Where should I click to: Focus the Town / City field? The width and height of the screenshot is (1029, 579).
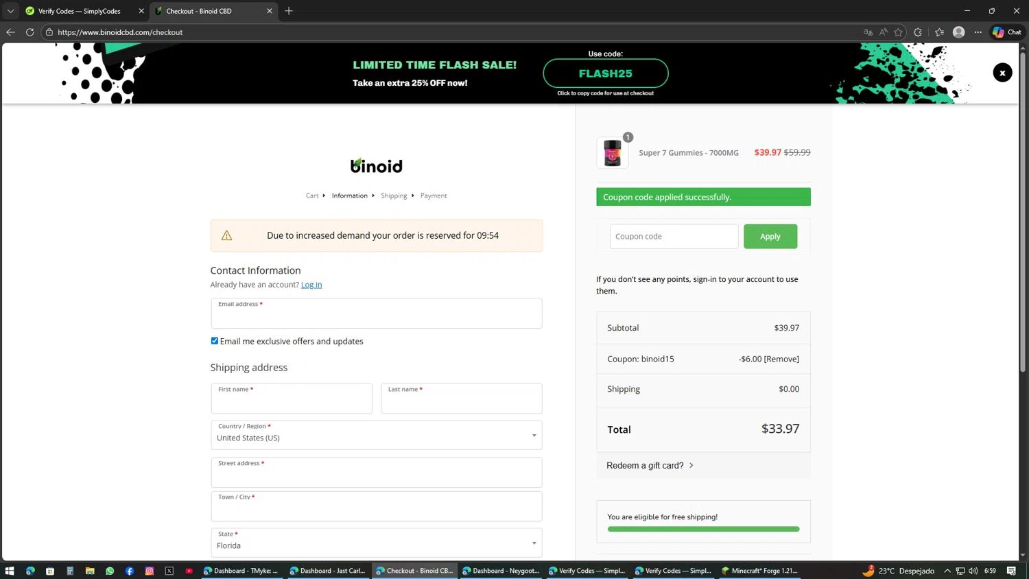tap(377, 506)
